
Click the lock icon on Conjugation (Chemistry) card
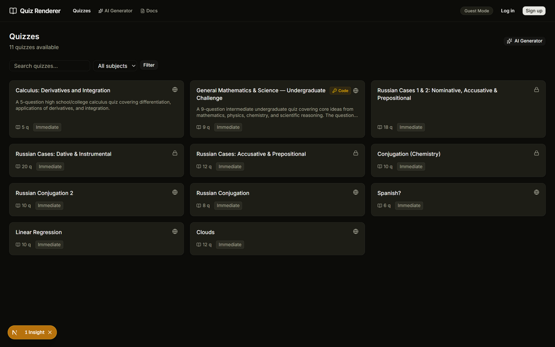(536, 153)
